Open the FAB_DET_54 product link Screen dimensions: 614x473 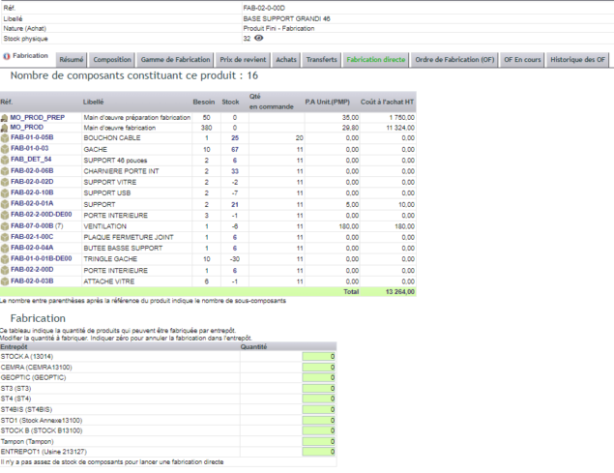click(x=31, y=159)
